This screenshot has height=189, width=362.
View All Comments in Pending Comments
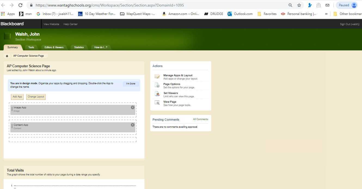pyautogui.click(x=200, y=119)
